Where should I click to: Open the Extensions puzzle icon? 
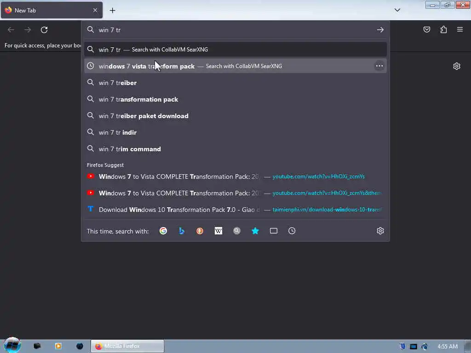[443, 29]
